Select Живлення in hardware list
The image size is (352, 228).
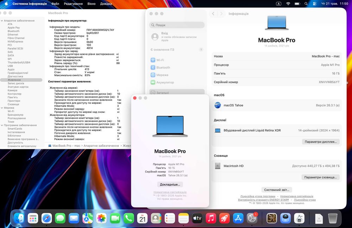21,80
